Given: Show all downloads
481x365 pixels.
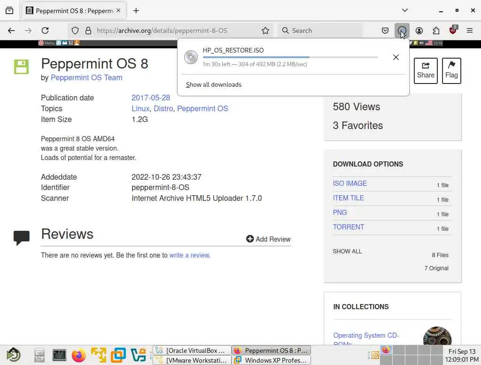Looking at the screenshot, I should point(214,84).
